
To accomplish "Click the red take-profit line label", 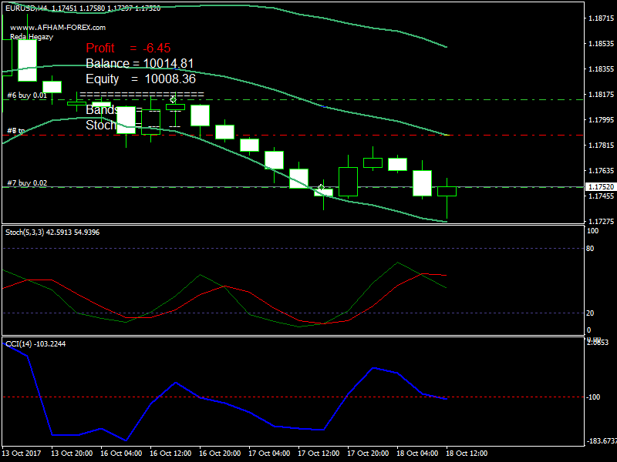I will pyautogui.click(x=15, y=131).
